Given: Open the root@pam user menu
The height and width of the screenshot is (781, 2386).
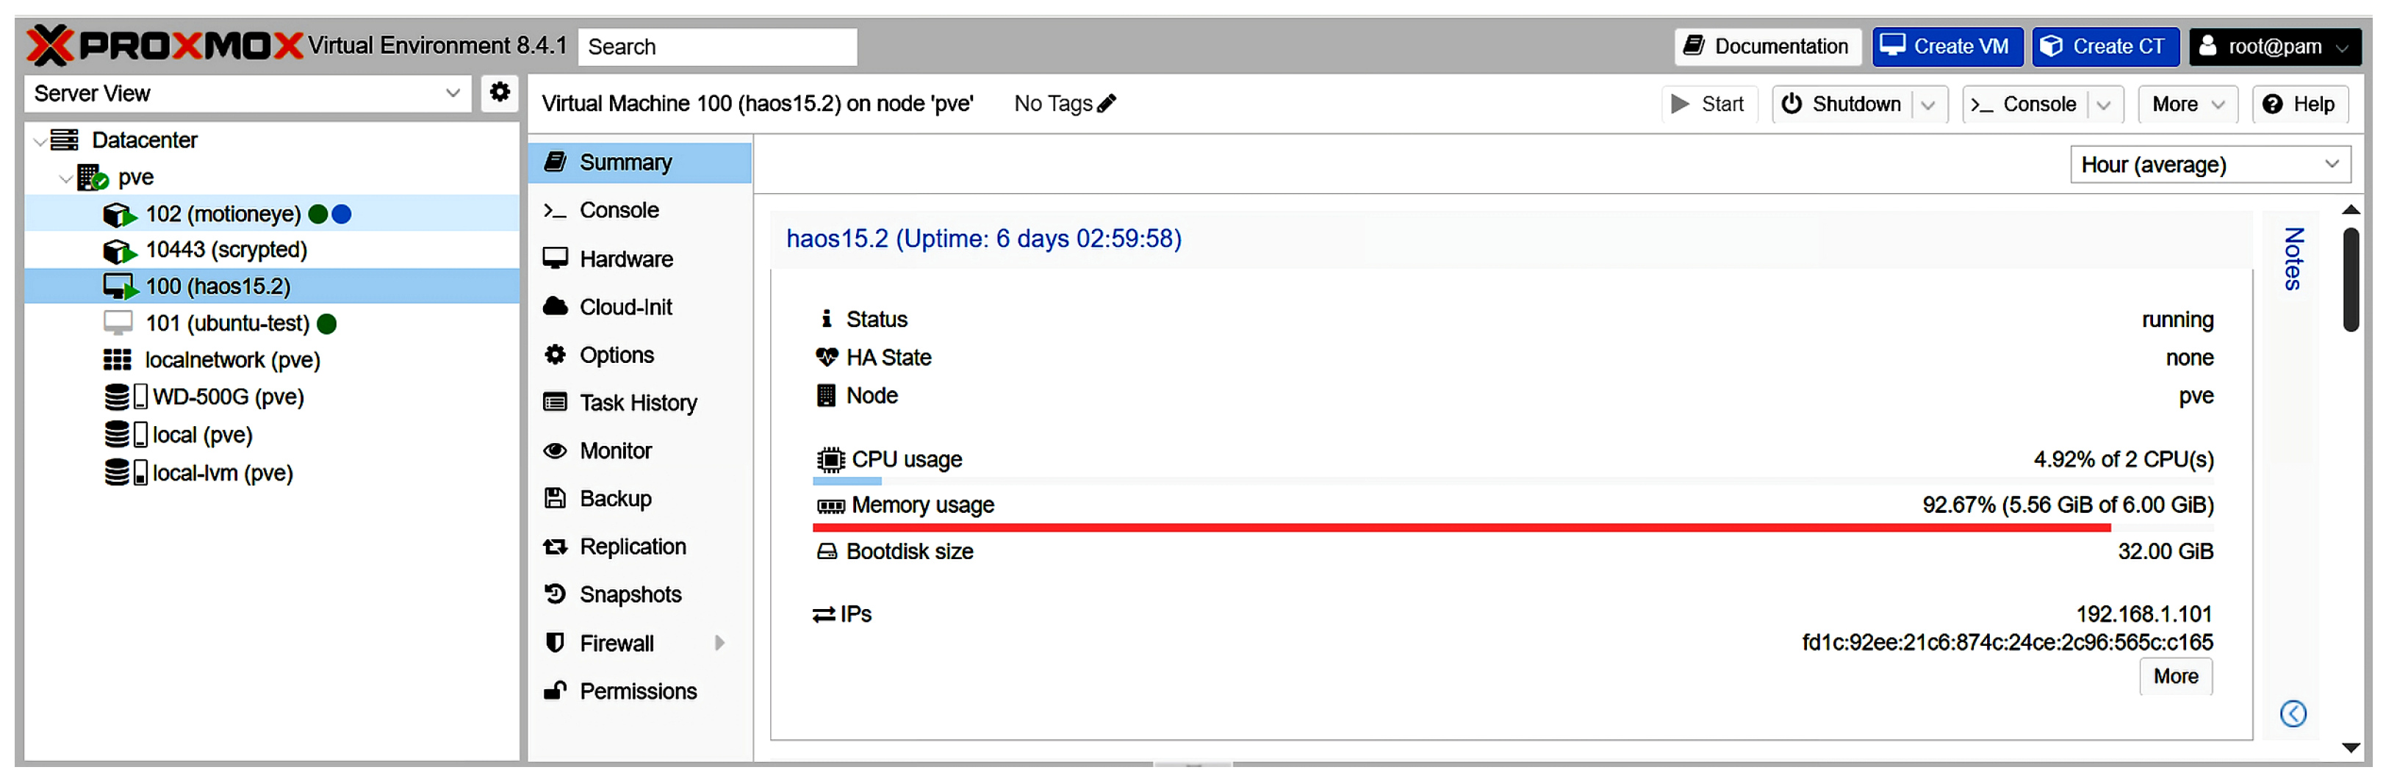Looking at the screenshot, I should click(2275, 46).
